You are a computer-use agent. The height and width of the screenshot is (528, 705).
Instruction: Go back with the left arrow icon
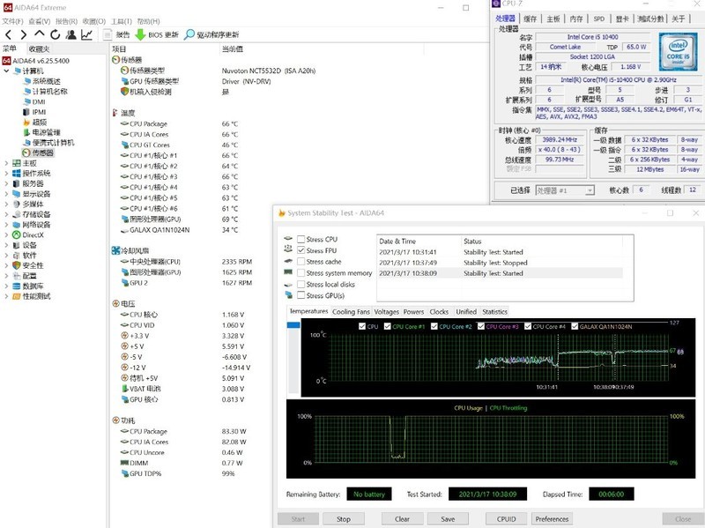[x=9, y=34]
